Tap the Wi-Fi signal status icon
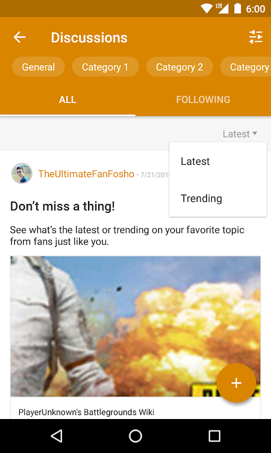This screenshot has width=271, height=453. 207,8
